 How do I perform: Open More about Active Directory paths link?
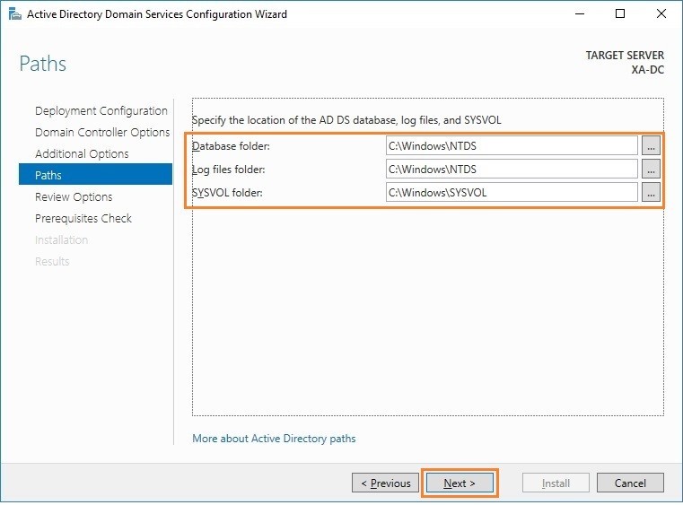tap(274, 439)
